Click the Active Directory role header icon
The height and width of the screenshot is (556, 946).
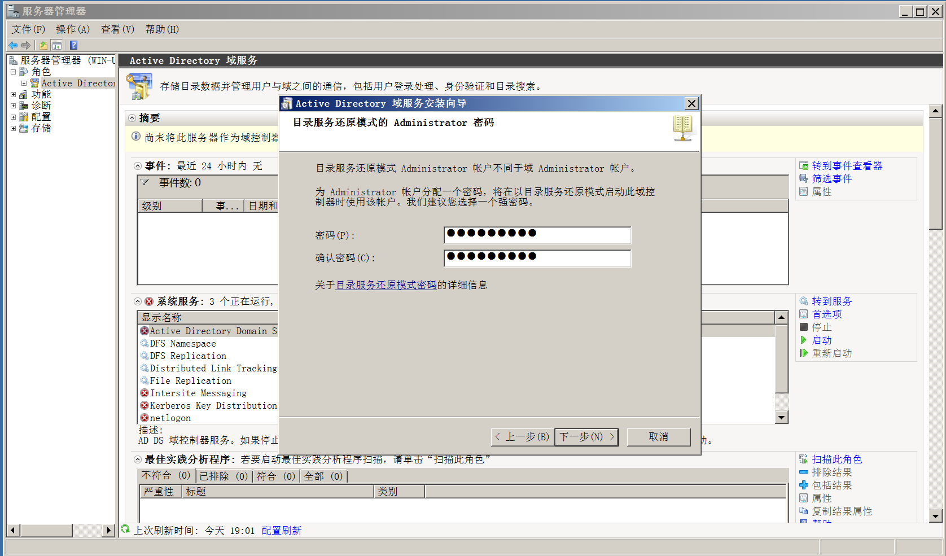coord(139,86)
